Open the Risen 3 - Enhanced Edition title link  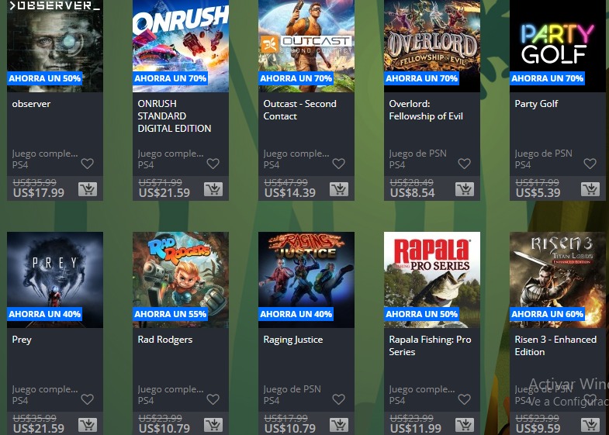tap(555, 345)
